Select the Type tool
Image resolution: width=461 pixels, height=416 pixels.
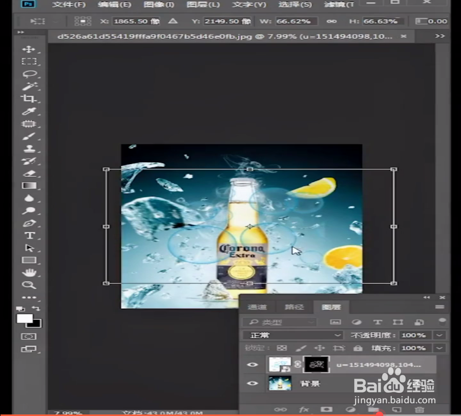pos(29,235)
